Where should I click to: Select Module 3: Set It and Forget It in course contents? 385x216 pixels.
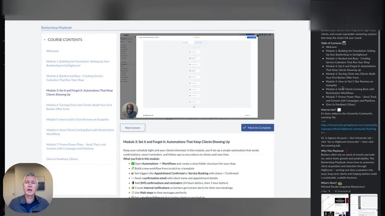pos(79,92)
